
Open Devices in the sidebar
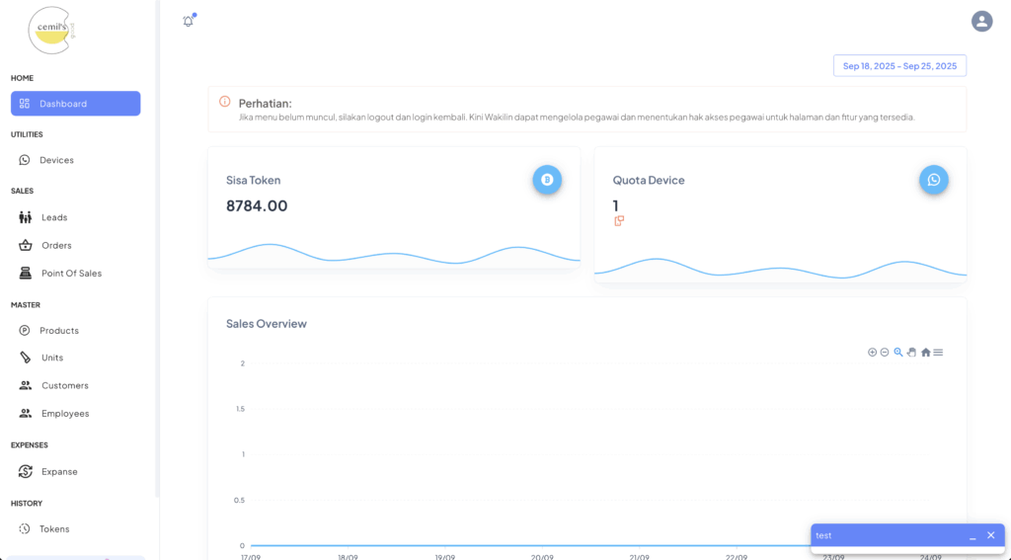tap(56, 160)
